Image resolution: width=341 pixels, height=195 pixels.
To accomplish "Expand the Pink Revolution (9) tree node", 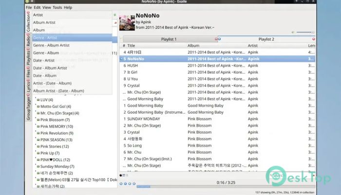I will 36,132.
